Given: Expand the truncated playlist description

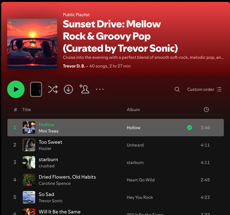Looking at the screenshot, I should coord(143,57).
